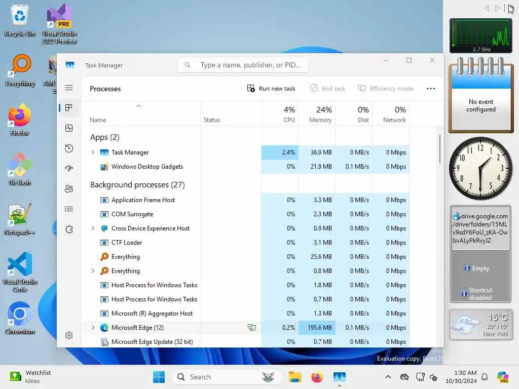Screen dimensions: 519x389
Task: Select the Processes page icon in sidebar
Action: point(69,107)
